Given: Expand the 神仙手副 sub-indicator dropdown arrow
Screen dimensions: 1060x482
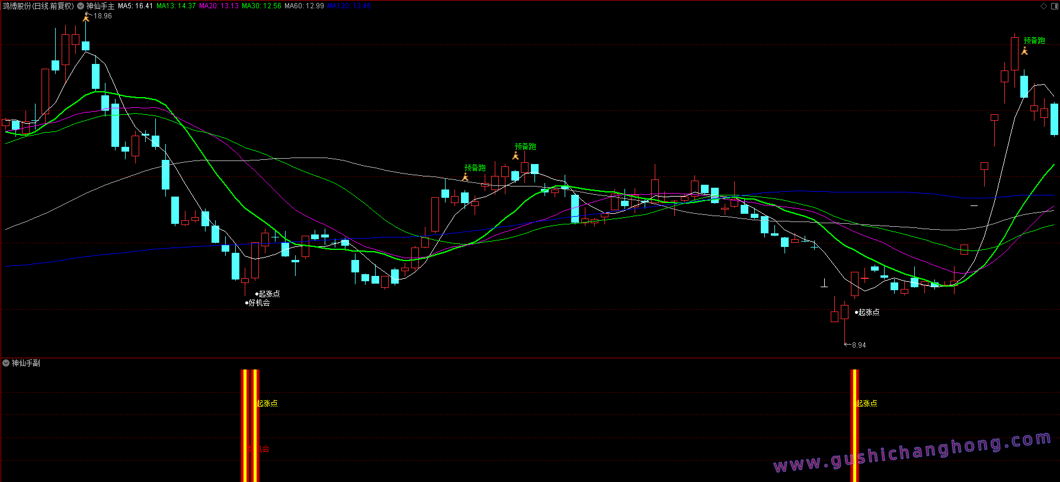Looking at the screenshot, I should point(6,363).
